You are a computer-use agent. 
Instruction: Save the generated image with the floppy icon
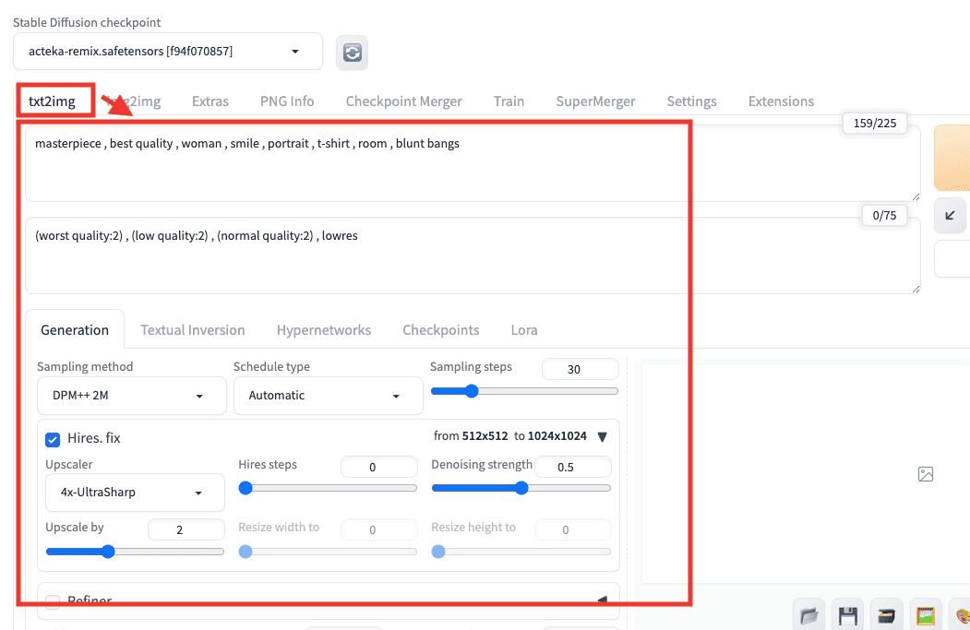click(x=848, y=614)
